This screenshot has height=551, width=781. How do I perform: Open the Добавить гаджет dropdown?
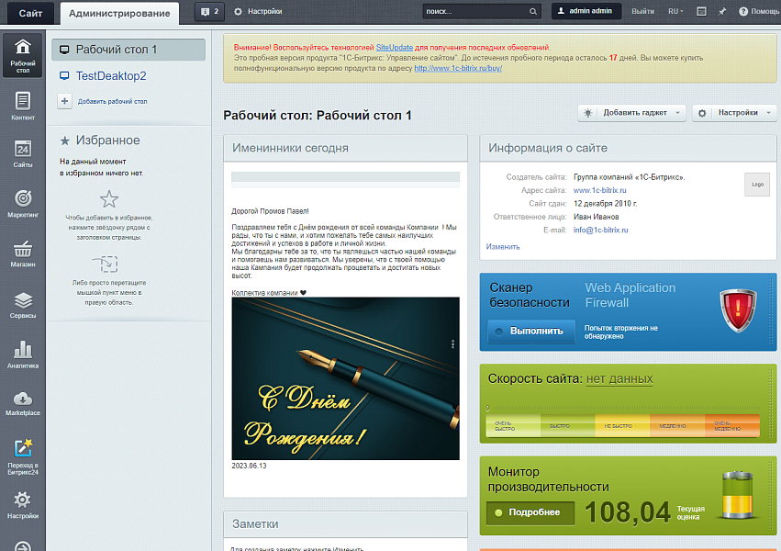click(x=633, y=113)
